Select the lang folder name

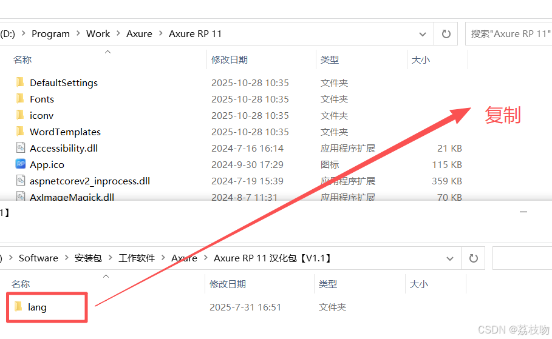[x=37, y=307]
